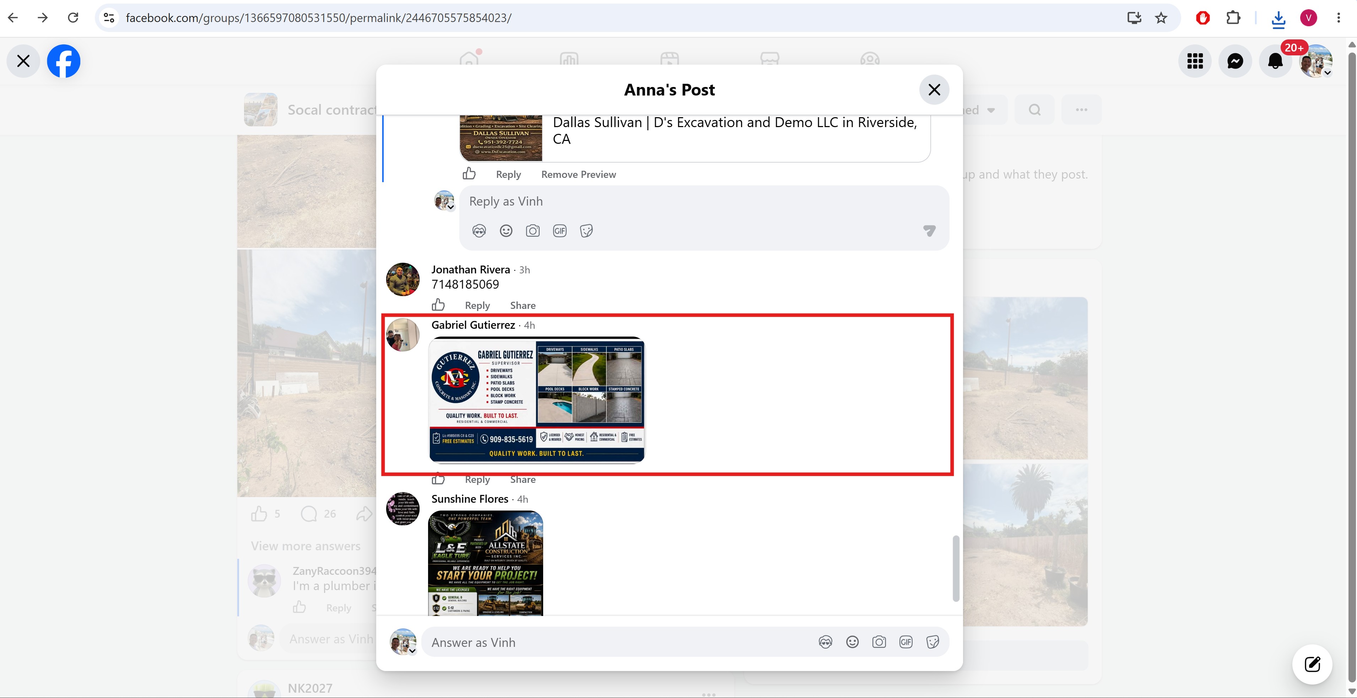View Jonathan Rivera's profile picture
Screen dimensions: 1357x698
[x=403, y=279]
